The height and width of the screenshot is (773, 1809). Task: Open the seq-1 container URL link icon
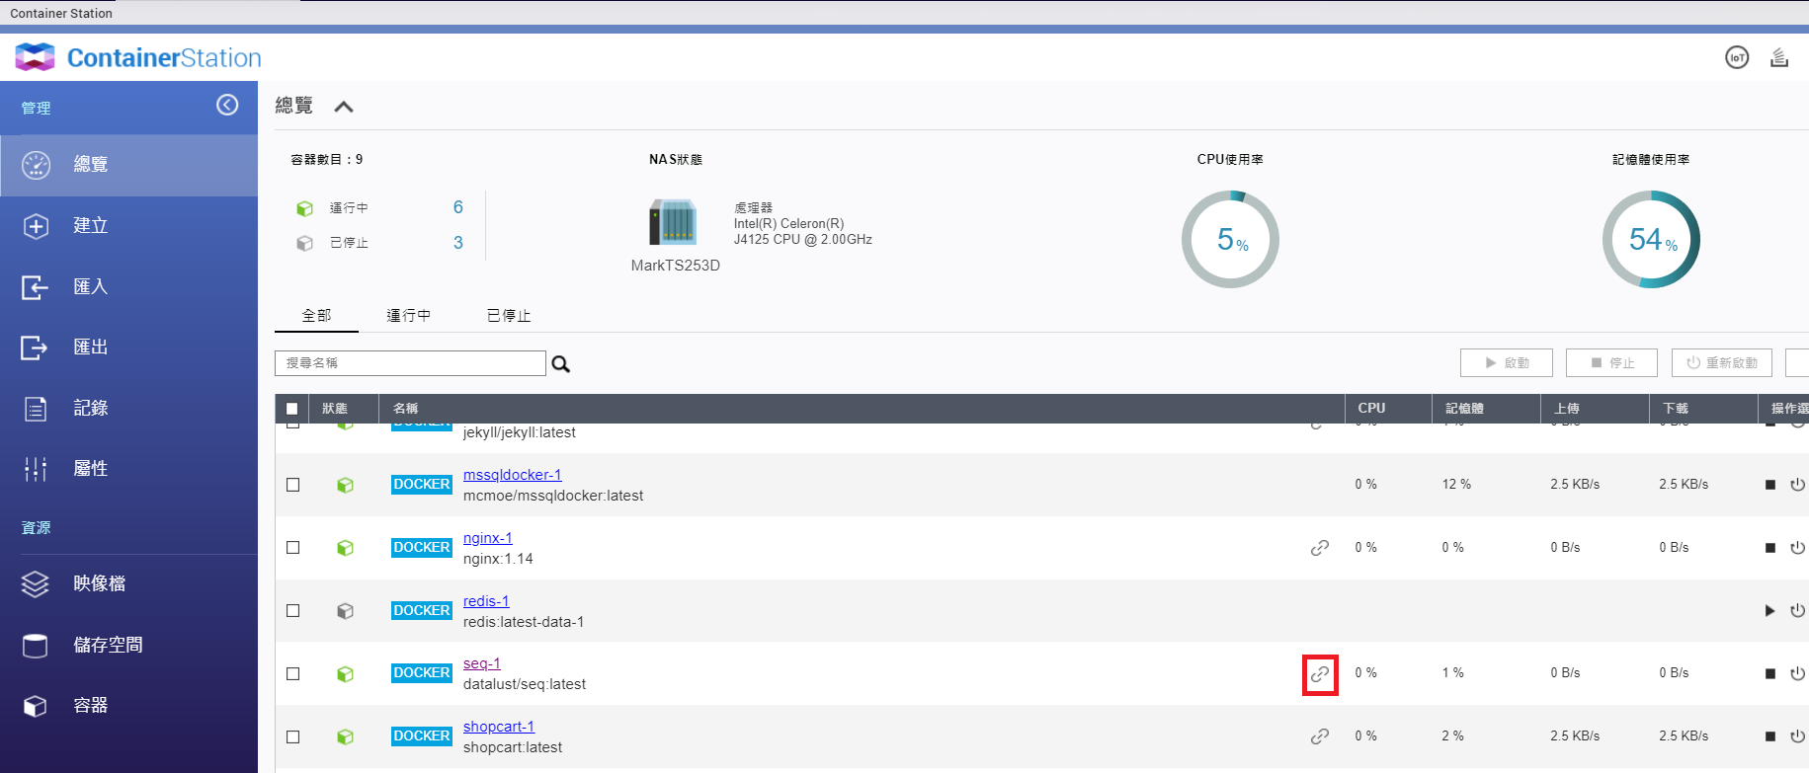point(1320,675)
